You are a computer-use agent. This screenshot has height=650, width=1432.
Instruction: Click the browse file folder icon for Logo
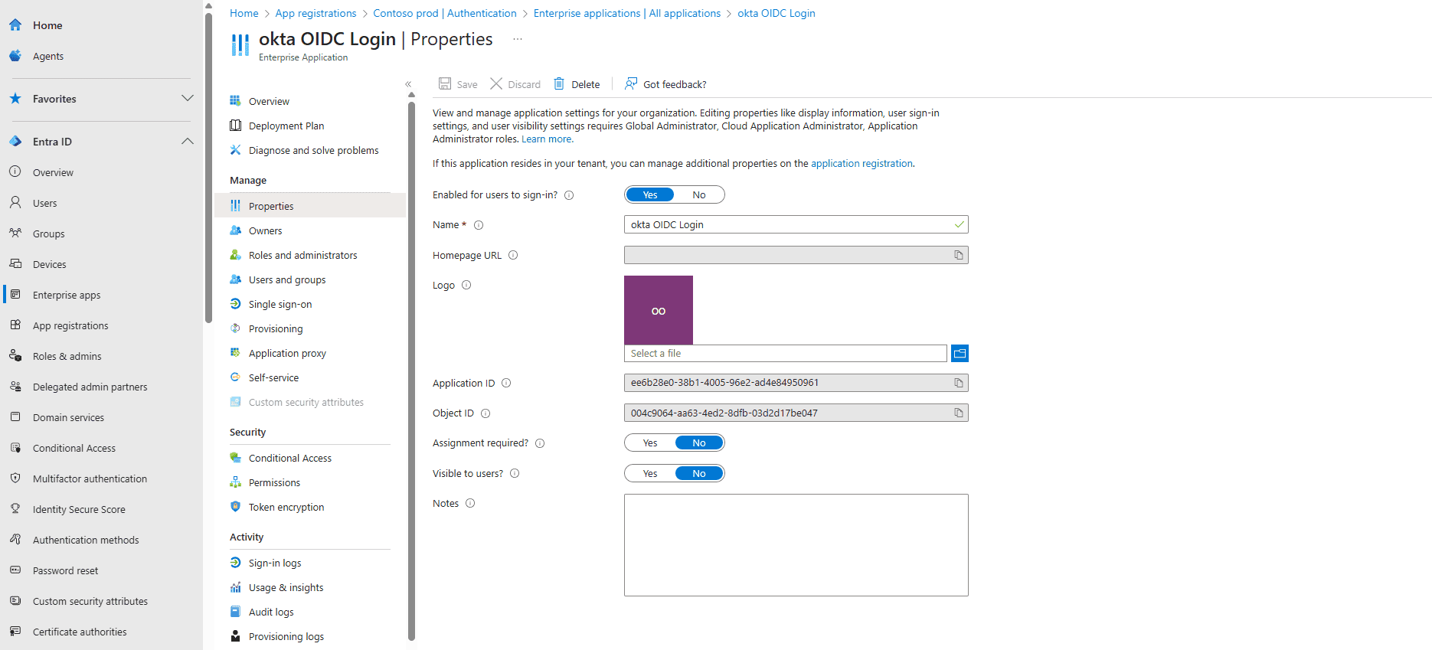coord(960,353)
